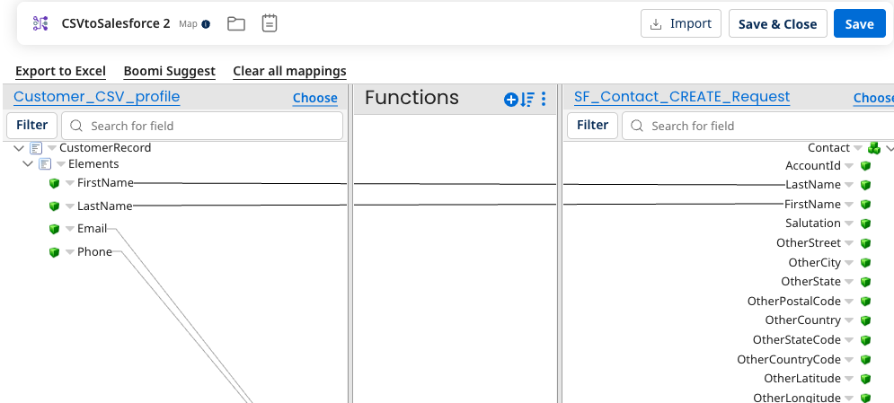Open dropdown arrow beside OtherLatitude

pos(849,379)
